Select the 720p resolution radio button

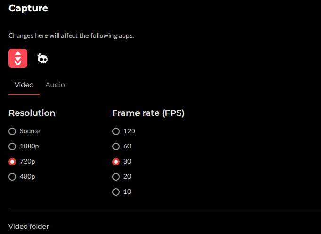[12, 162]
